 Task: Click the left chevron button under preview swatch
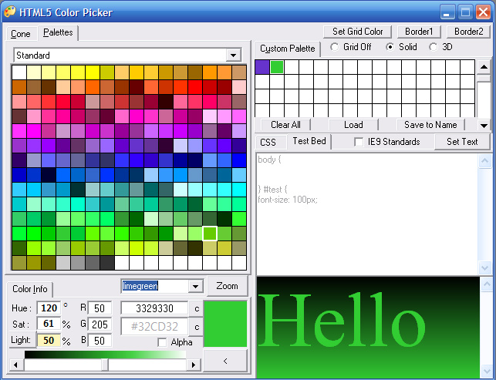point(225,361)
